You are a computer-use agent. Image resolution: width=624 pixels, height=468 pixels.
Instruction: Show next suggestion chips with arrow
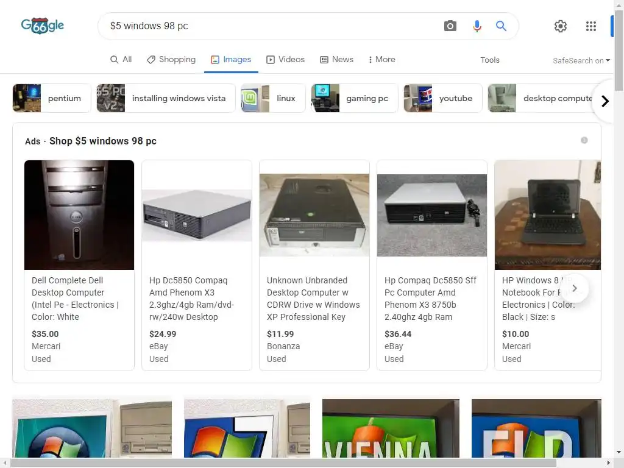[605, 101]
